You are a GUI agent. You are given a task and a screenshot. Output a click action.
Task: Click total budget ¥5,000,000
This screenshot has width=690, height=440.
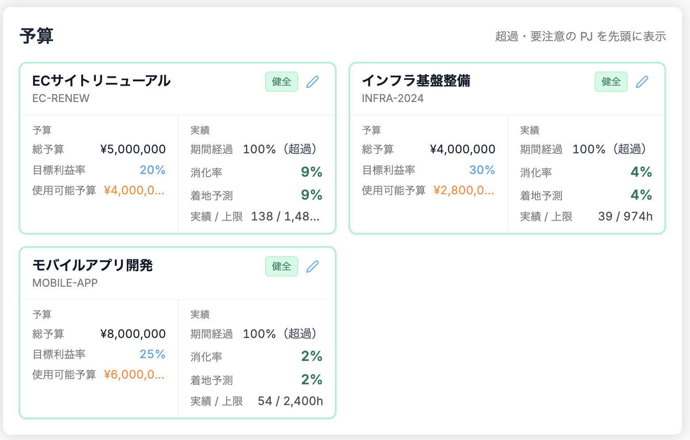(133, 149)
